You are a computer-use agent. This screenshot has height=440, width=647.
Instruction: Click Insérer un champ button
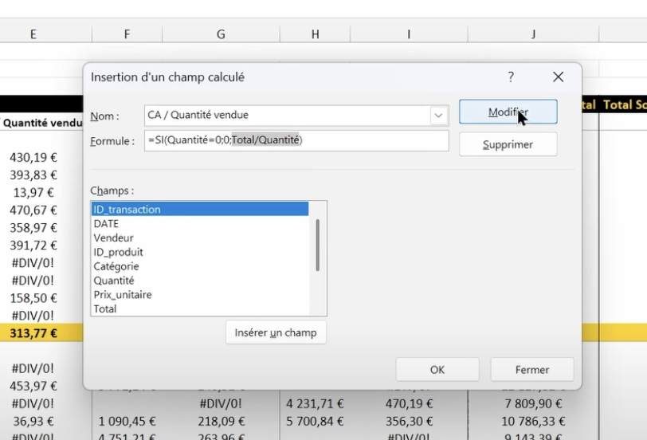pos(276,332)
